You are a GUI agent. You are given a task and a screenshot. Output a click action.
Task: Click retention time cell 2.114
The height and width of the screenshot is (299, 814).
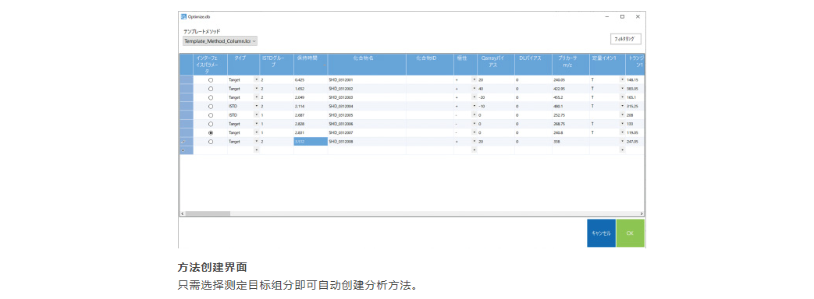(311, 106)
